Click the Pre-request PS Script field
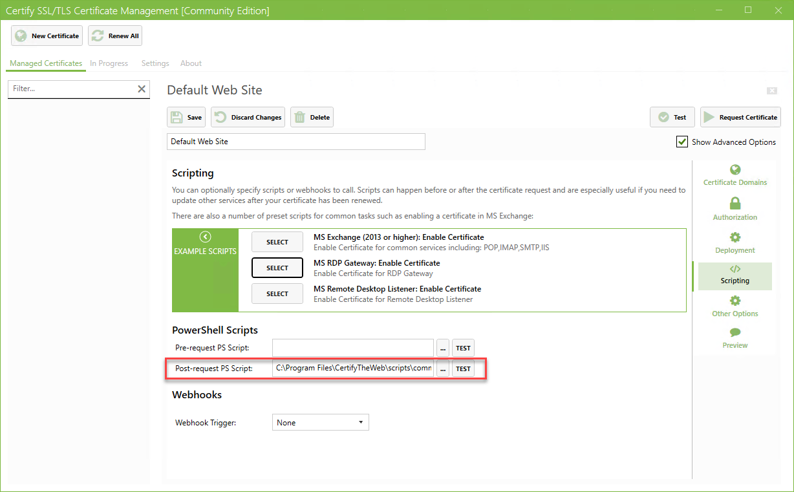794x492 pixels. click(x=353, y=348)
